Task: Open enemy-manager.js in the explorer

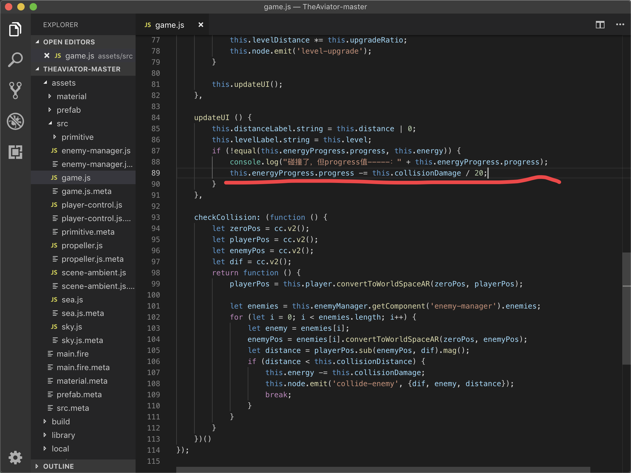Action: tap(96, 151)
